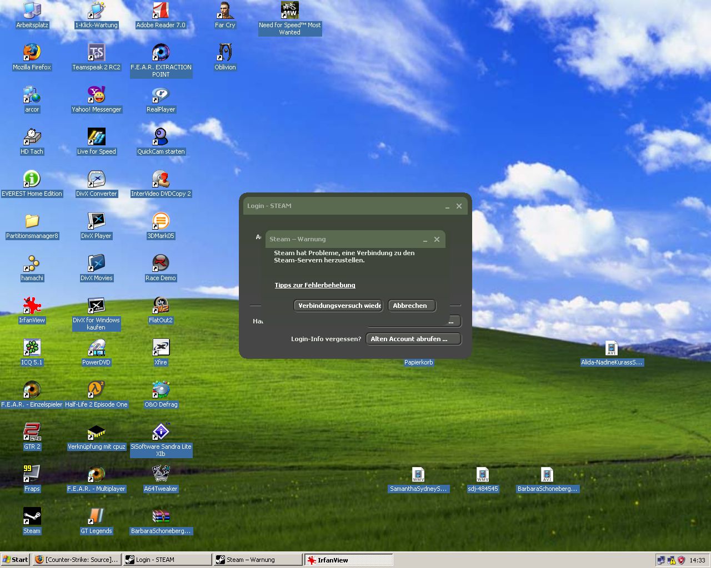The height and width of the screenshot is (568, 711).
Task: Switch to Steam – Warnung taskbar item
Action: click(x=258, y=560)
